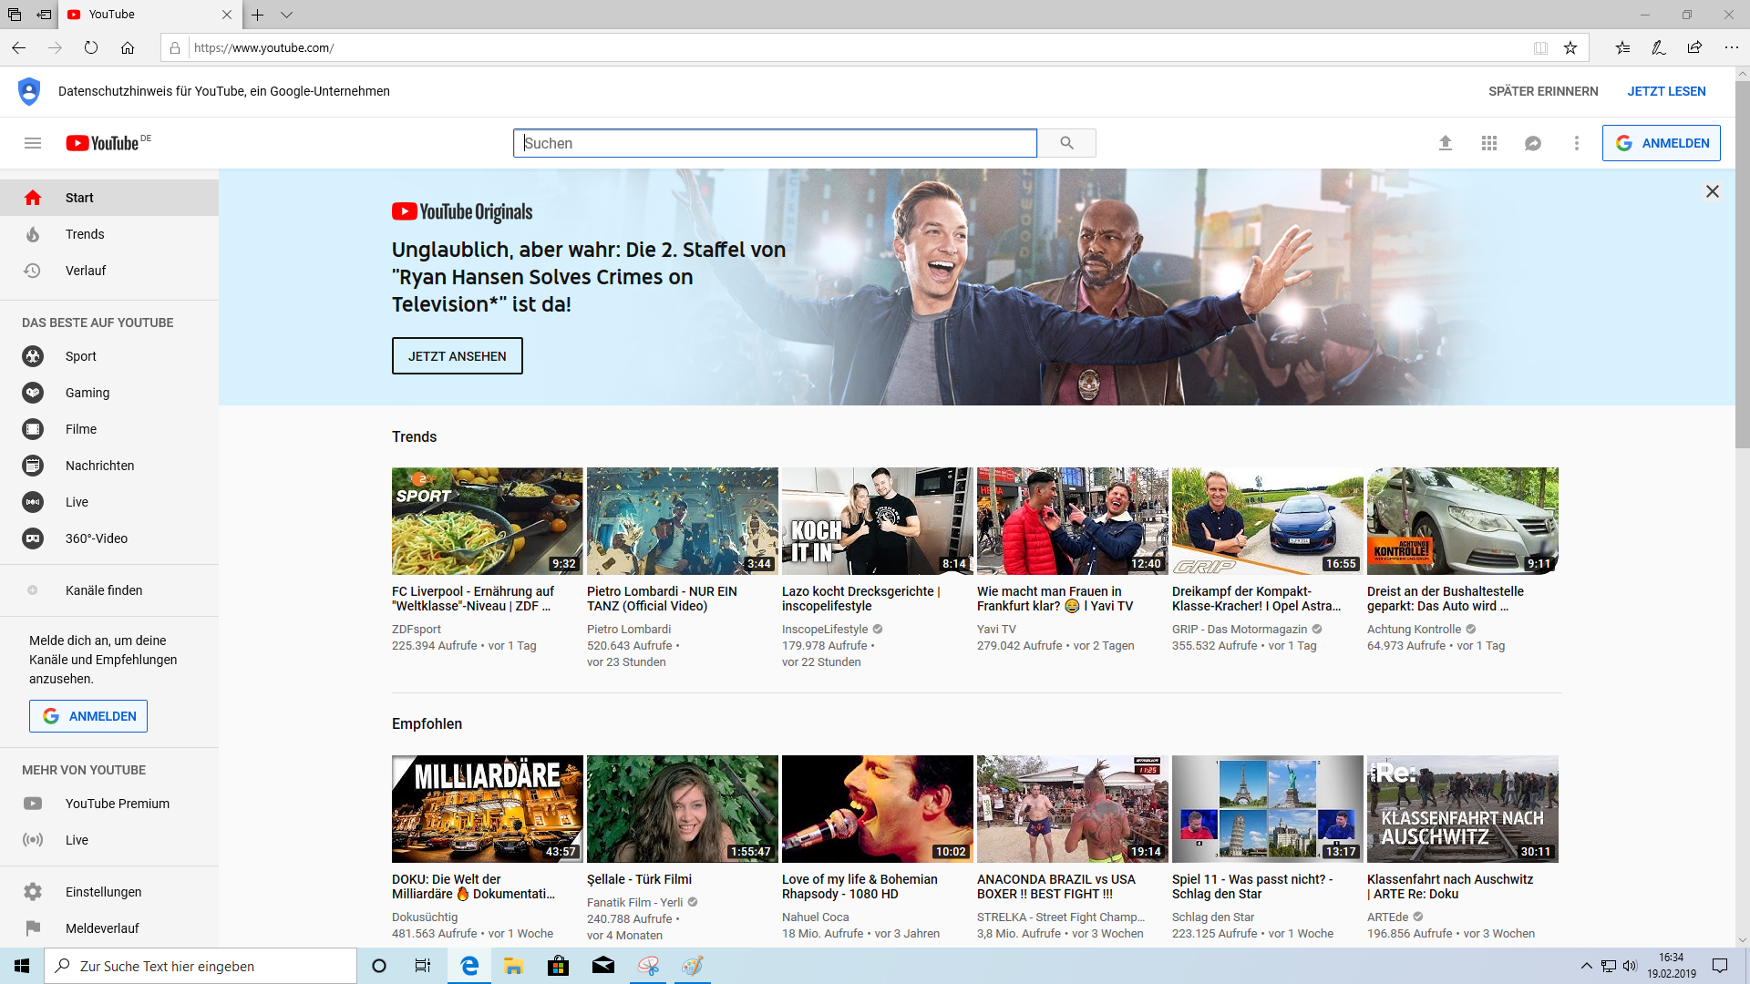Screen dimensions: 1750x984
Task: Open Gaming category
Action: click(x=109, y=393)
